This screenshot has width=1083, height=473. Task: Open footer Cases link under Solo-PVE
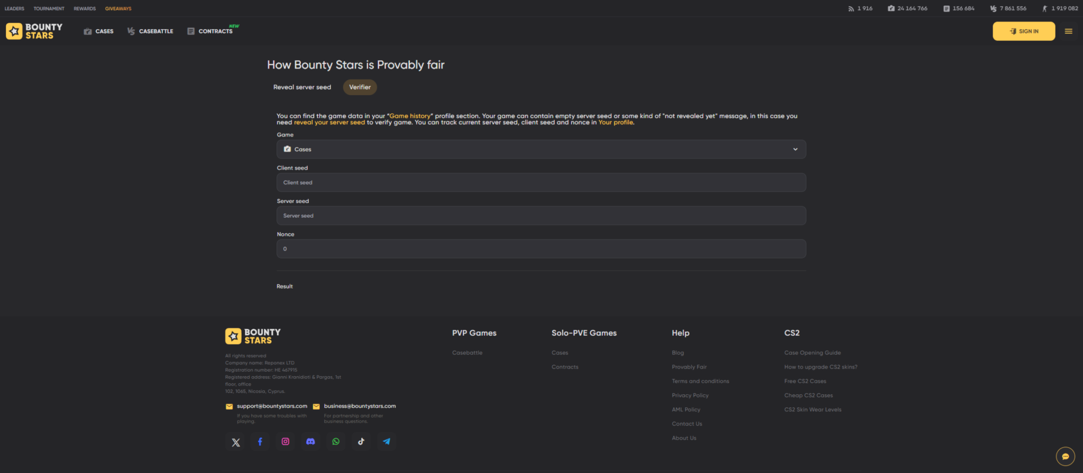pos(559,353)
